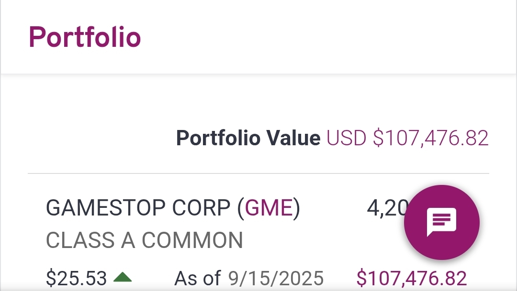This screenshot has height=291, width=517.
Task: Click the partially hidden 4,20 share quantity
Action: (387, 208)
